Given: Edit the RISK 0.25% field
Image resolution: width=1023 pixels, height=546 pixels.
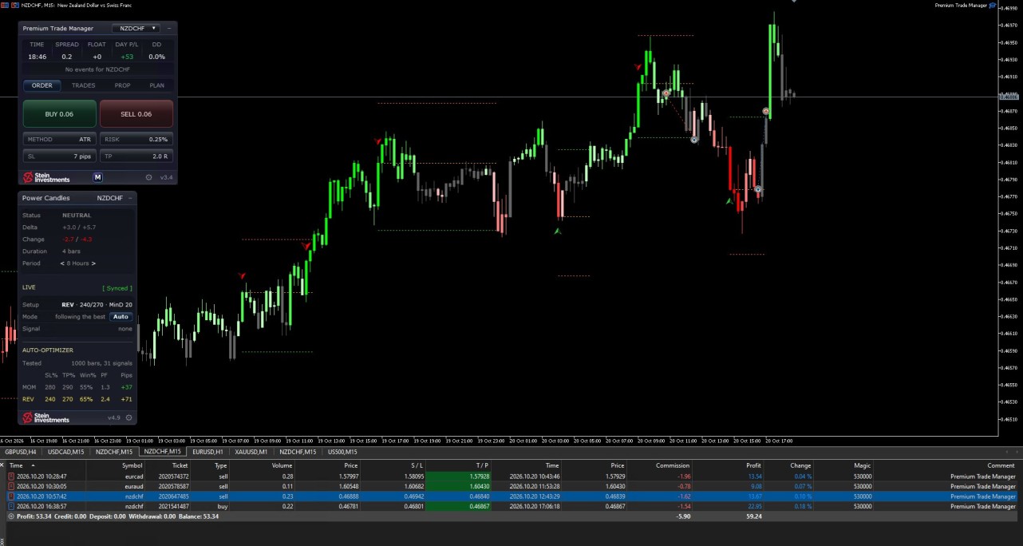Looking at the screenshot, I should [136, 139].
